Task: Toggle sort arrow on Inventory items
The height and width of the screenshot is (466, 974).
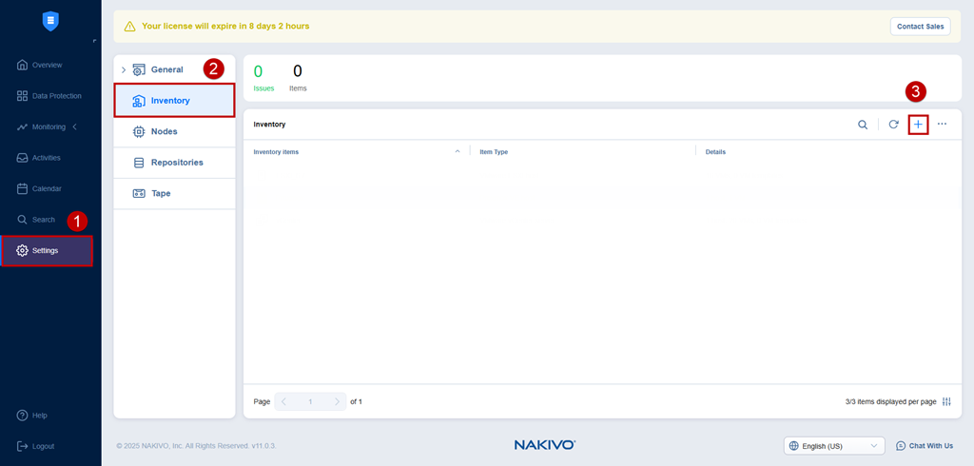Action: pyautogui.click(x=458, y=151)
